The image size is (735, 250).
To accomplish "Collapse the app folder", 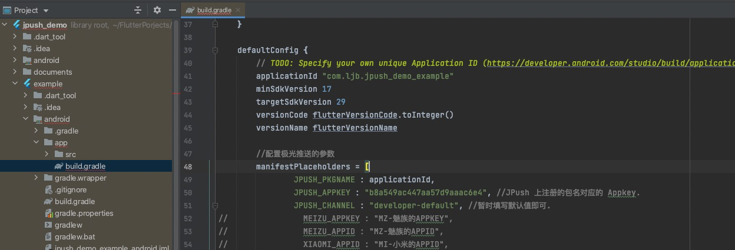I will (36, 142).
